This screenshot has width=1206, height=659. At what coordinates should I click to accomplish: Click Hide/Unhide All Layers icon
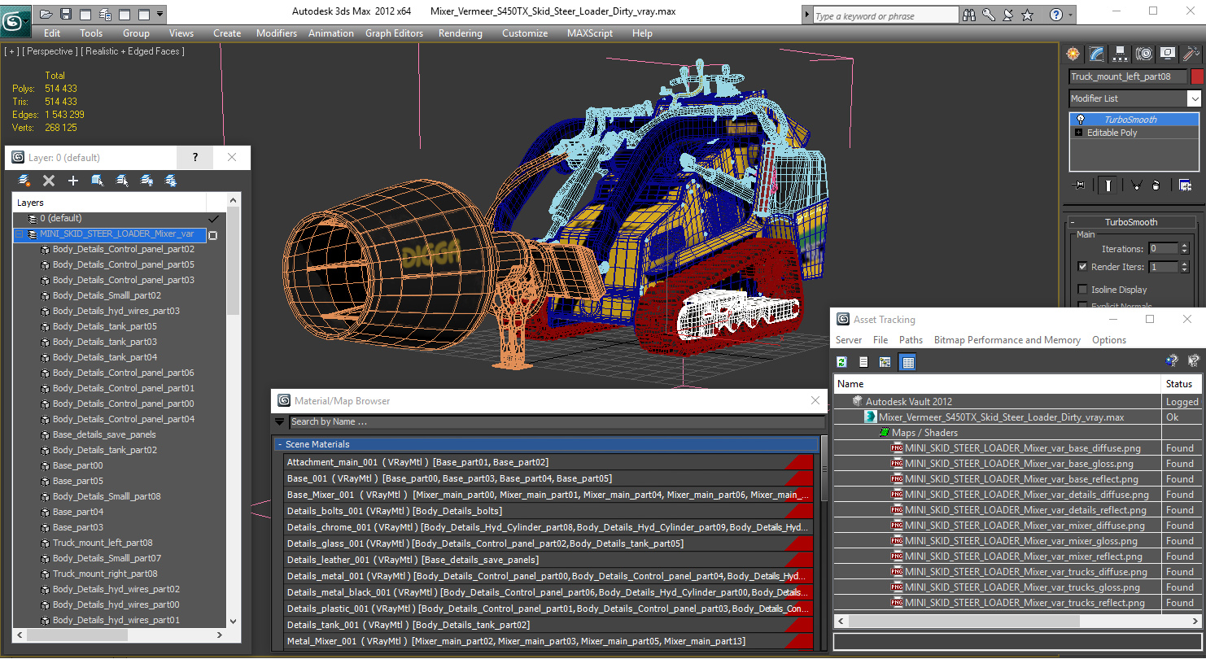[x=146, y=181]
